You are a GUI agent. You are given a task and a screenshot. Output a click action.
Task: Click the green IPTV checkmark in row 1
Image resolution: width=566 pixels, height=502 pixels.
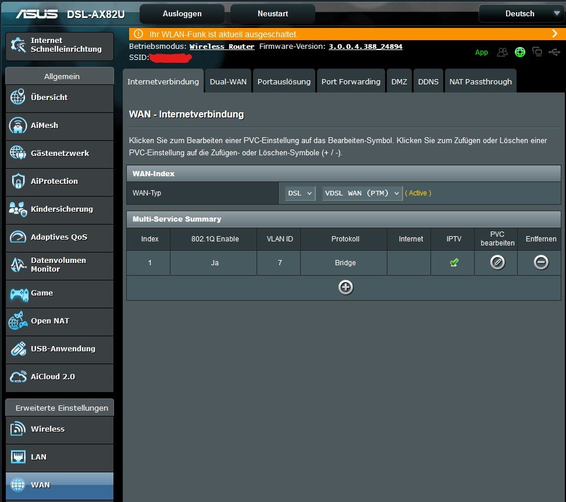pyautogui.click(x=454, y=262)
